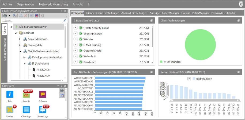Click the computer network icon in Clients toolbar
Image resolution: width=245 pixels, height=120 pixels.
pyautogui.click(x=15, y=16)
